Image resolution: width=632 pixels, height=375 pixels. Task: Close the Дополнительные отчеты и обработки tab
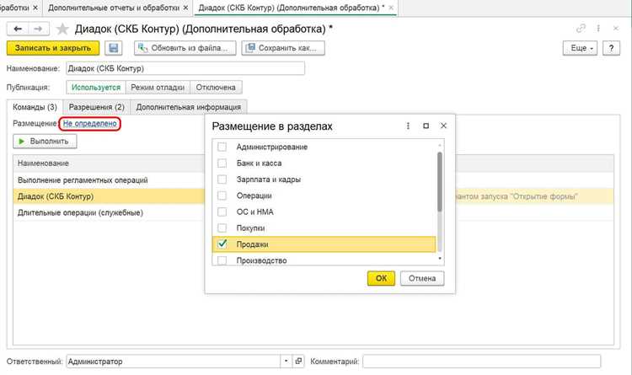pos(185,8)
